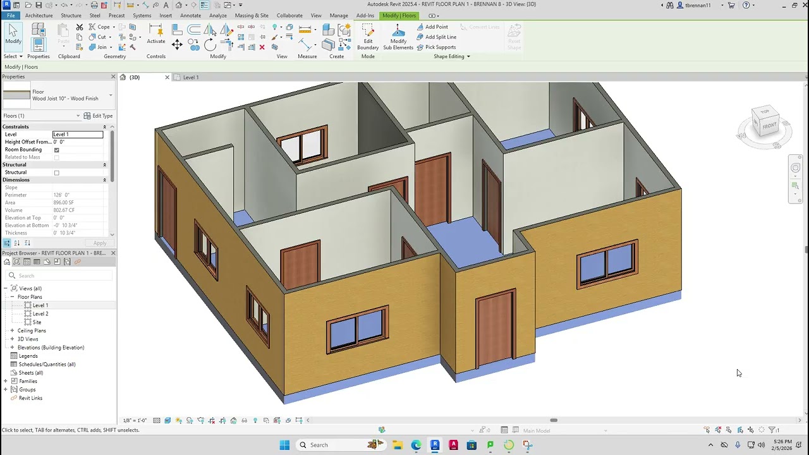Click Pick Supports button

click(436, 47)
